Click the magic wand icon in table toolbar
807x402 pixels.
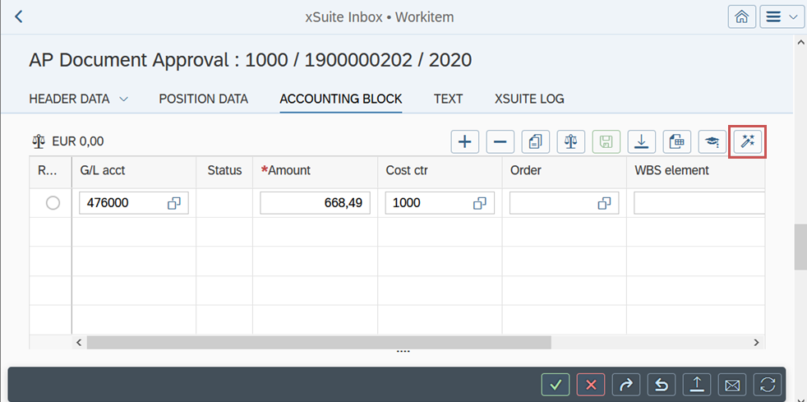[x=748, y=141]
